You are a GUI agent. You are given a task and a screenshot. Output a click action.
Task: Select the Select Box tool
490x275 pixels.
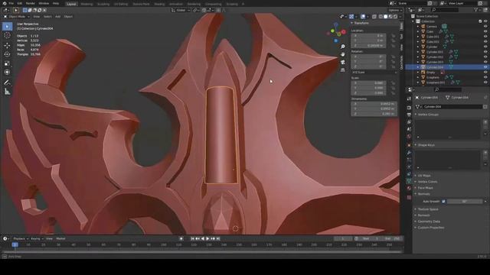coord(7,27)
